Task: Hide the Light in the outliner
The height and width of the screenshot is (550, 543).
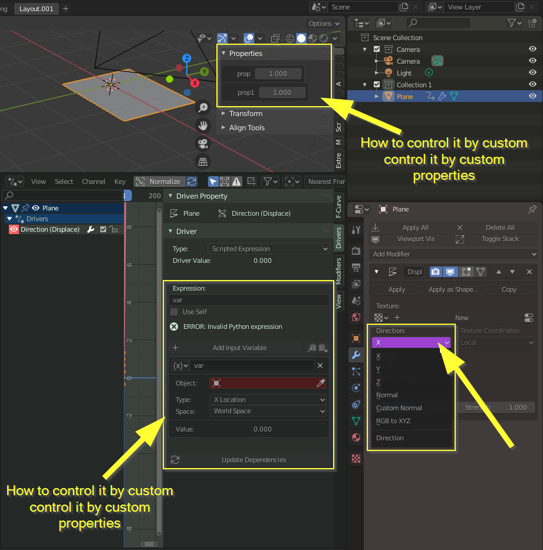Action: (x=532, y=73)
